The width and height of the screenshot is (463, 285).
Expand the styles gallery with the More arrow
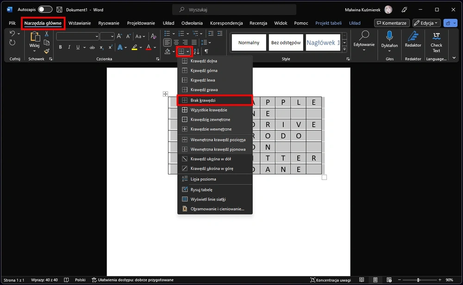pos(344,50)
